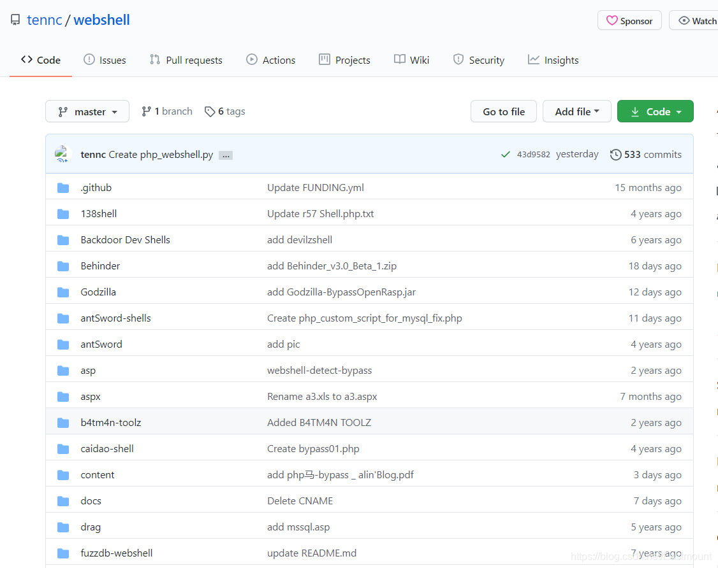Image resolution: width=718 pixels, height=568 pixels.
Task: View the 6 tags link
Action: (x=225, y=111)
